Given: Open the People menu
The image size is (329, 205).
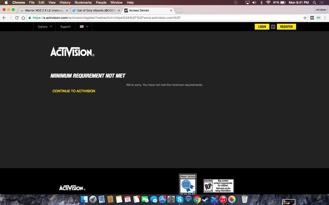Looking at the screenshot, I should click(101, 2).
